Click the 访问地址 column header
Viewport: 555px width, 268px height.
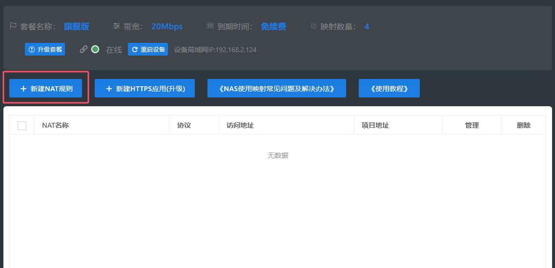click(240, 125)
